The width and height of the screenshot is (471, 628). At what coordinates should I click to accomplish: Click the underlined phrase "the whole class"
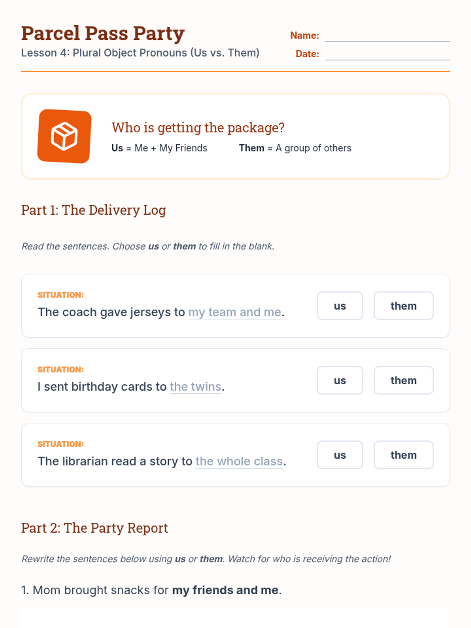click(x=239, y=461)
